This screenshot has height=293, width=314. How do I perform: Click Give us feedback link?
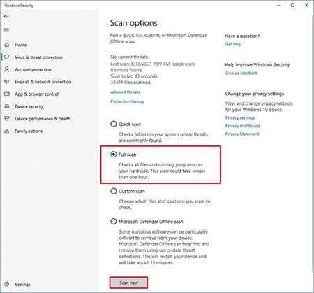pyautogui.click(x=241, y=73)
